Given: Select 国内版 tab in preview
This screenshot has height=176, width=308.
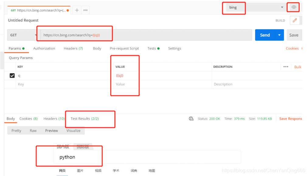Looking at the screenshot, I should point(63,147).
